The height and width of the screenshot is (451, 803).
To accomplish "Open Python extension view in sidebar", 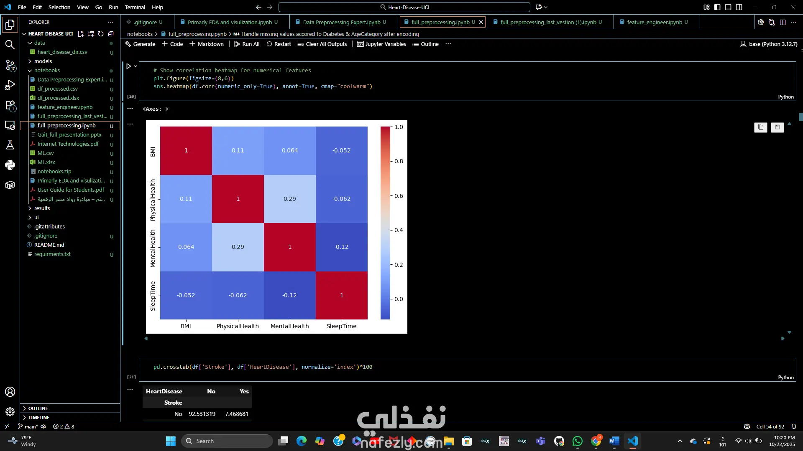I will (10, 165).
